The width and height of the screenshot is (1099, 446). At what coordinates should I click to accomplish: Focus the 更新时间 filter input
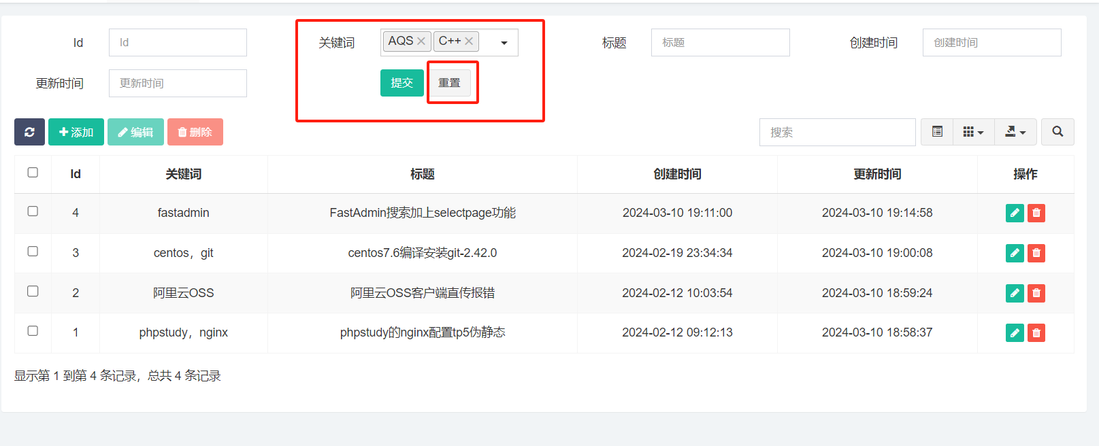pyautogui.click(x=178, y=83)
